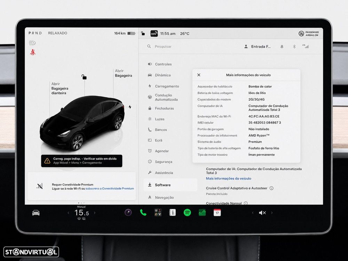Open the dashcam camera app
This screenshot has width=348, height=261.
click(x=128, y=213)
